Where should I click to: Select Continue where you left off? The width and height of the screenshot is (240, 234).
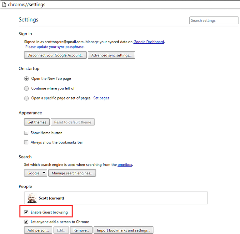(26, 88)
